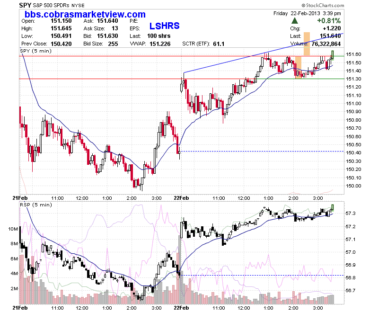Click the 150.00 price axis label
The height and width of the screenshot is (312, 369).
click(353, 186)
